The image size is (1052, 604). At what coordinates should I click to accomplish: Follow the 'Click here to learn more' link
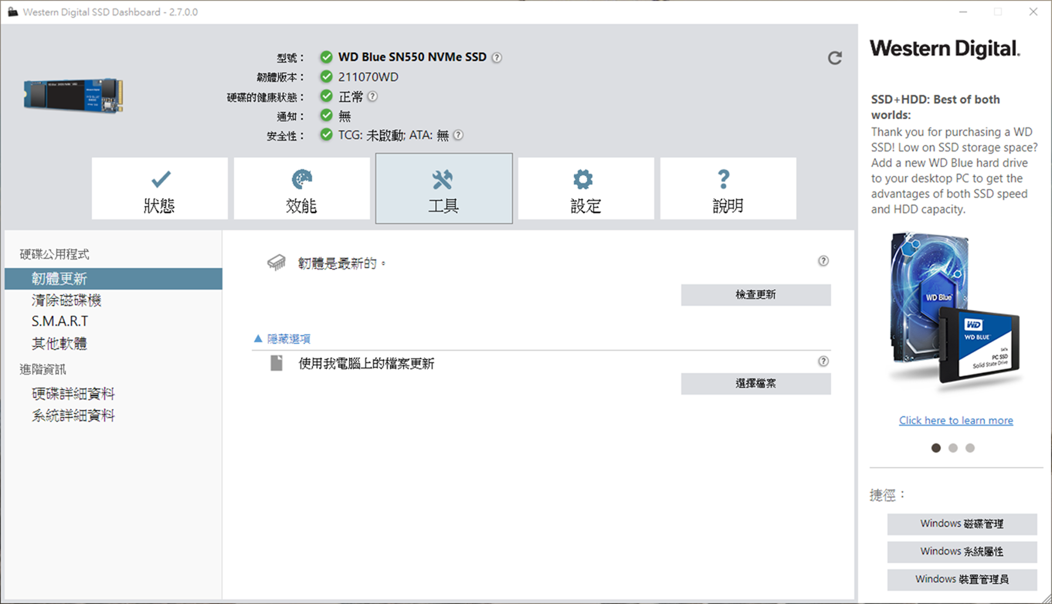[x=955, y=420]
